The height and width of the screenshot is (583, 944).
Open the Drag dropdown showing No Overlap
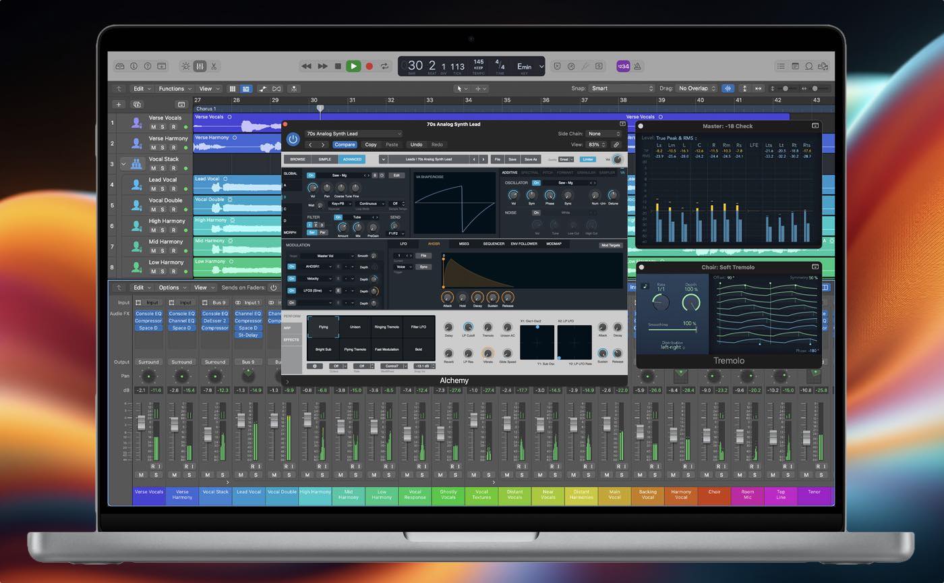[697, 88]
